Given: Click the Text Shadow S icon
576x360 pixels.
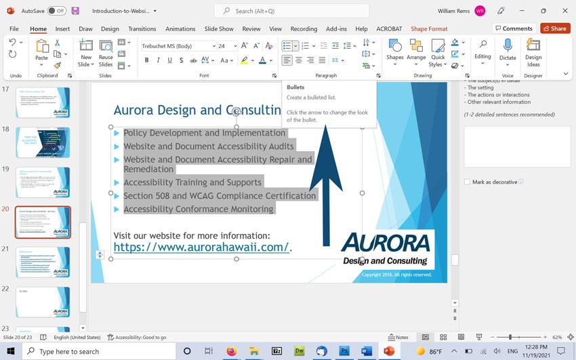Looking at the screenshot, I should 181,60.
